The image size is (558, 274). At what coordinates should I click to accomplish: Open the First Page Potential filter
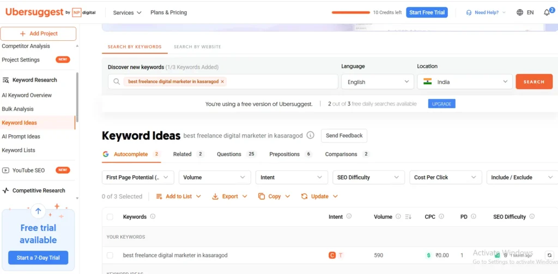[x=138, y=177]
